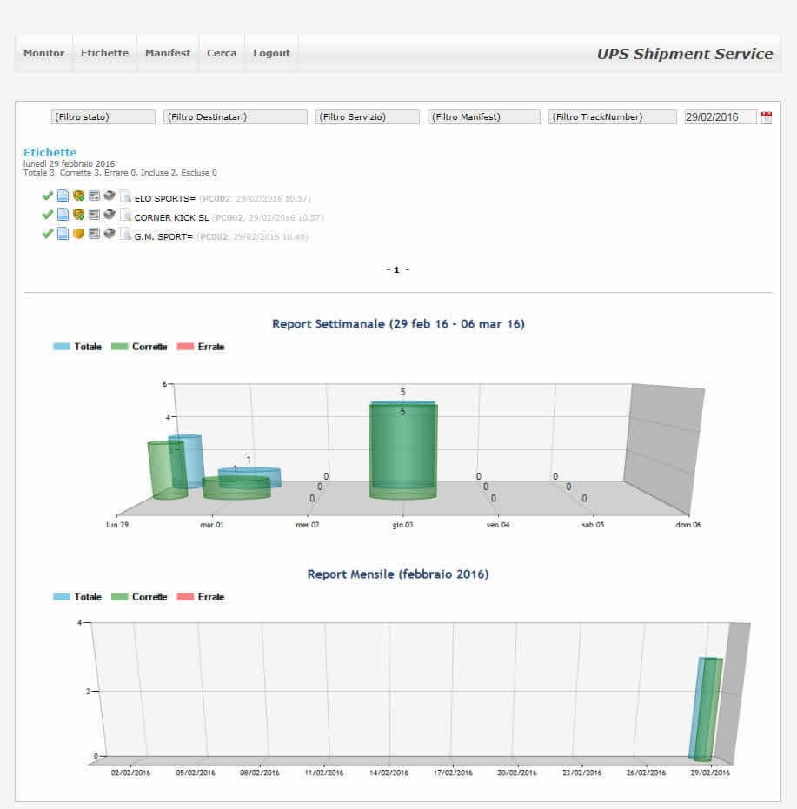Click page number 1 in pagination

396,270
